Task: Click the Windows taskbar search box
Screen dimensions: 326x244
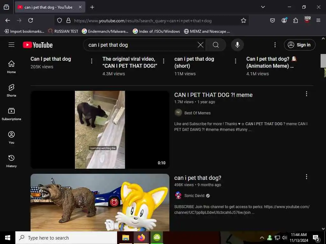Action: tap(66, 238)
